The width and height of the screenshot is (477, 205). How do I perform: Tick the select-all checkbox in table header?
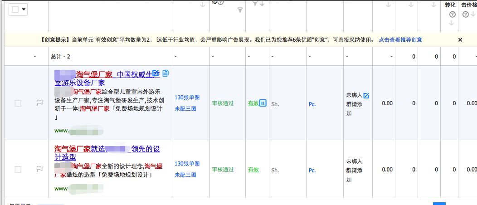coord(15,10)
